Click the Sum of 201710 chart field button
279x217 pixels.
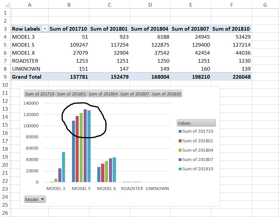pos(39,94)
